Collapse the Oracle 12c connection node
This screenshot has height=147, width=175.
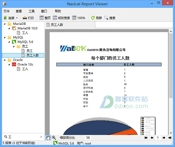(9, 64)
